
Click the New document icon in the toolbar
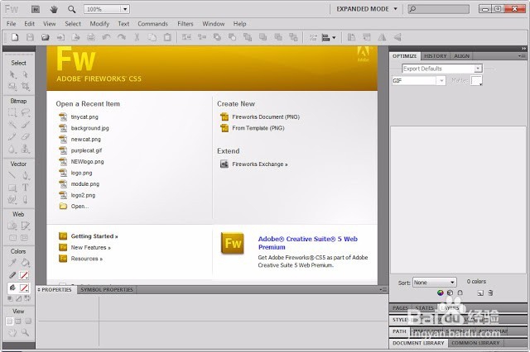pyautogui.click(x=15, y=37)
